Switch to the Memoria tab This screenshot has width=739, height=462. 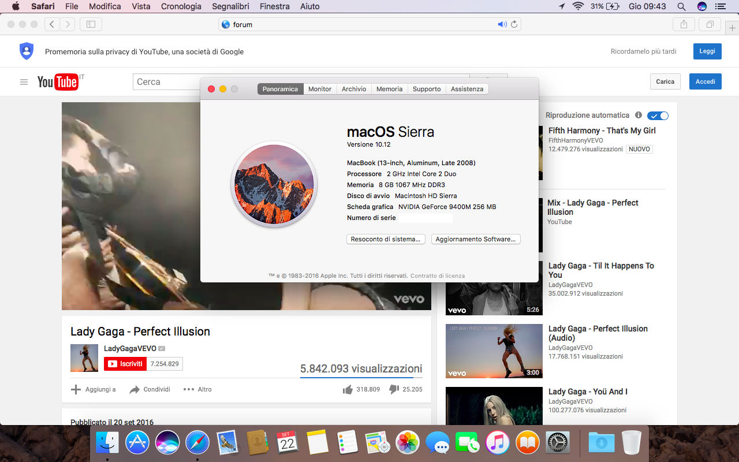(390, 89)
